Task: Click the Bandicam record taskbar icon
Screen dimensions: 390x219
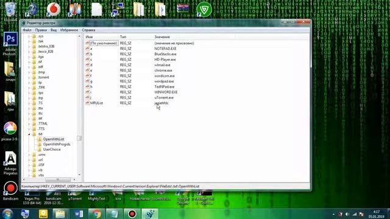Action: (132, 214)
